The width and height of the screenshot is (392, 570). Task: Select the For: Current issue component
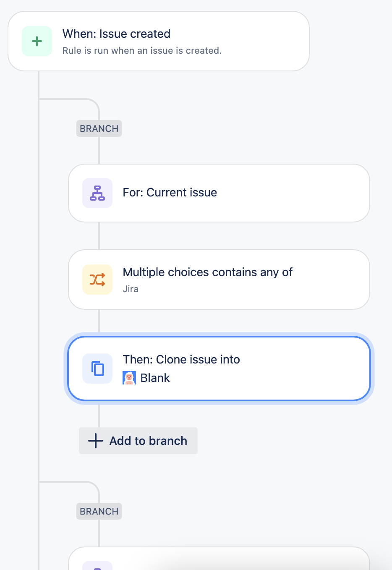(x=219, y=193)
